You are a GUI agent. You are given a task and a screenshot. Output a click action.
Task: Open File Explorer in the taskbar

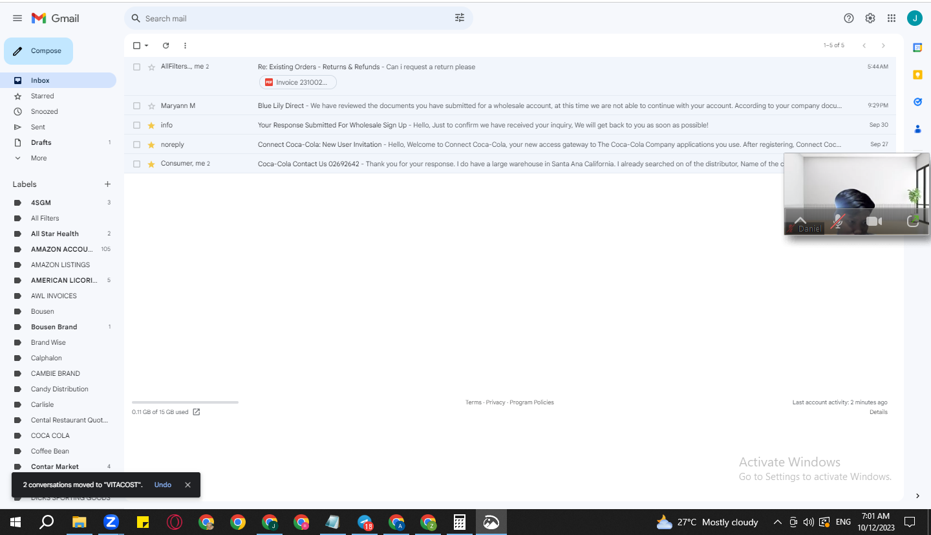pos(79,522)
